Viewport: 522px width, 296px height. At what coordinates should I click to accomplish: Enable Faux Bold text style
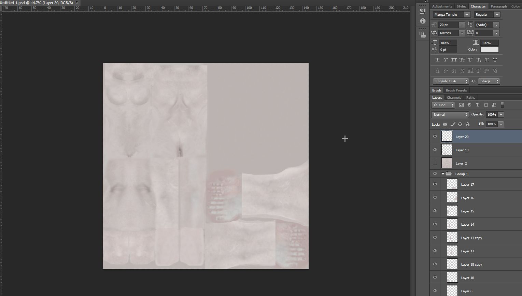(437, 60)
